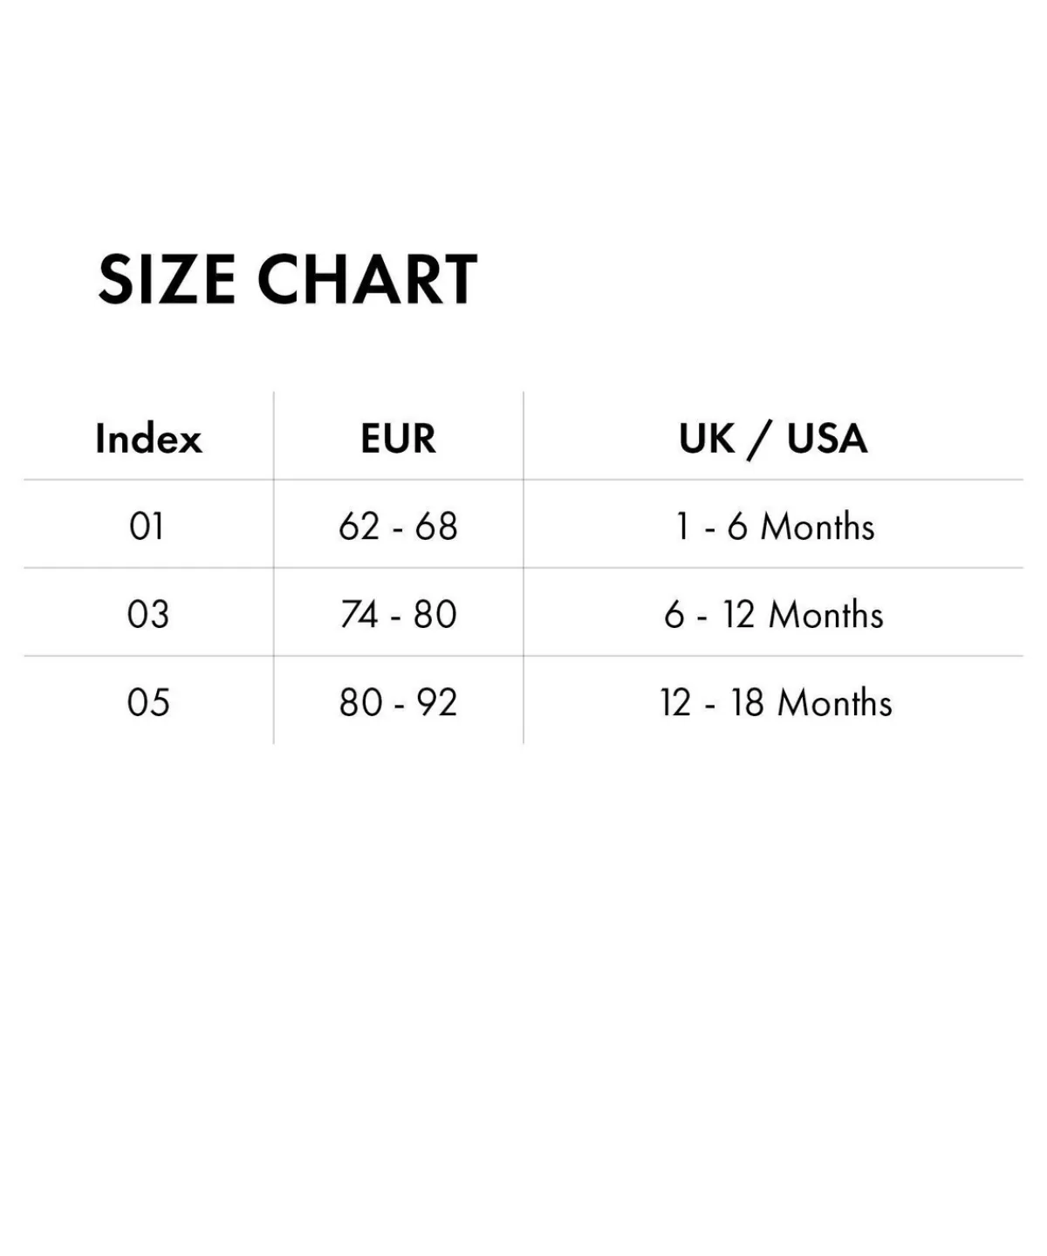This screenshot has height=1256, width=1047.
Task: Select EUR size 62 - 68
Action: pos(398,526)
